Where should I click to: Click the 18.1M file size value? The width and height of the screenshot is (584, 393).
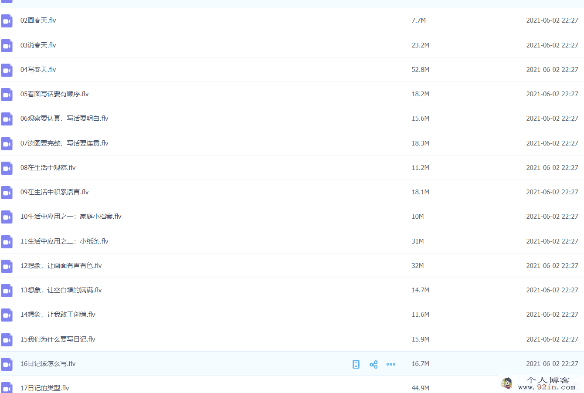(421, 192)
